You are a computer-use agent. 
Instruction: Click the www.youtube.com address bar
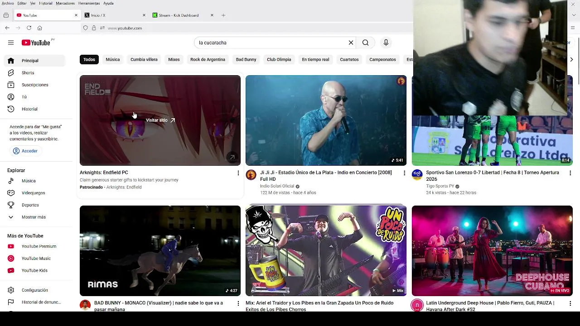(125, 28)
